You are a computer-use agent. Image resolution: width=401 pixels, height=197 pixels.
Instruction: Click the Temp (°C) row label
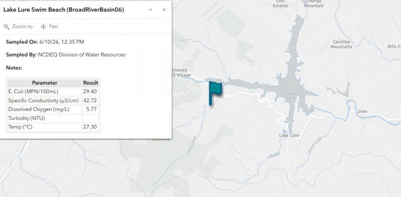(x=20, y=127)
